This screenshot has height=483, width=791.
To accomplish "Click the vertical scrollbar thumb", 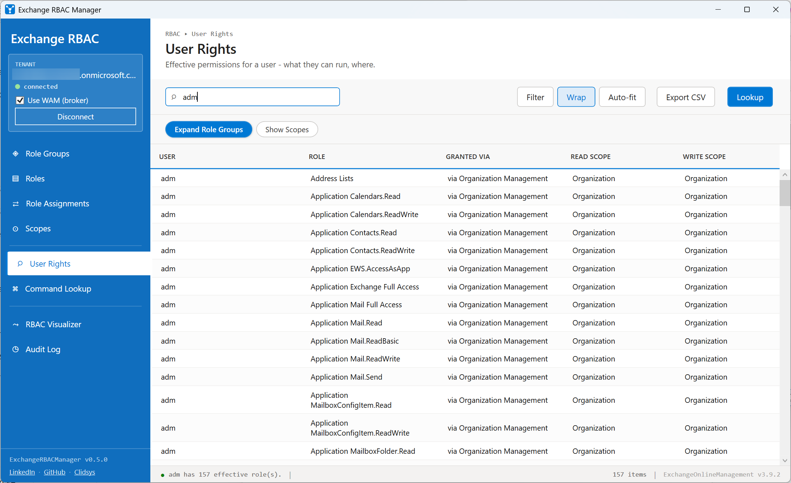I will tap(785, 193).
